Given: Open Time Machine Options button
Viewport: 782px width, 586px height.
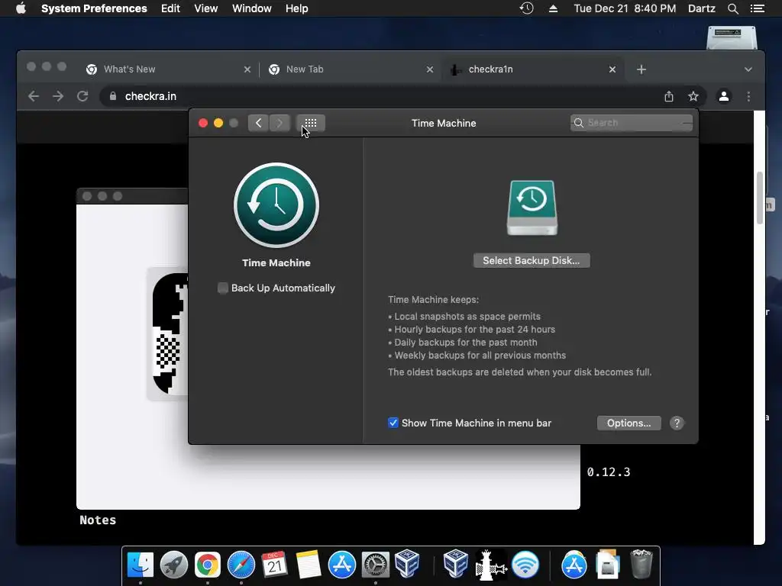Looking at the screenshot, I should pyautogui.click(x=629, y=423).
